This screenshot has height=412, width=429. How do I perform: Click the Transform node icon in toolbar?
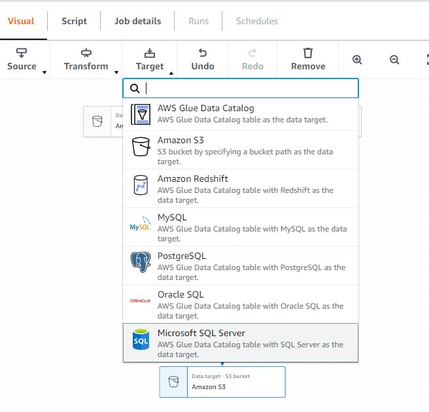[x=86, y=53]
